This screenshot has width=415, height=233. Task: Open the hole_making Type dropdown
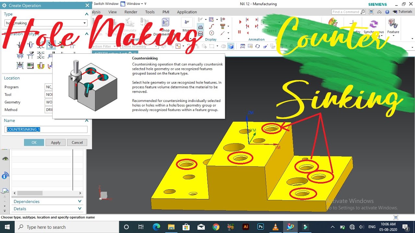[x=46, y=23]
